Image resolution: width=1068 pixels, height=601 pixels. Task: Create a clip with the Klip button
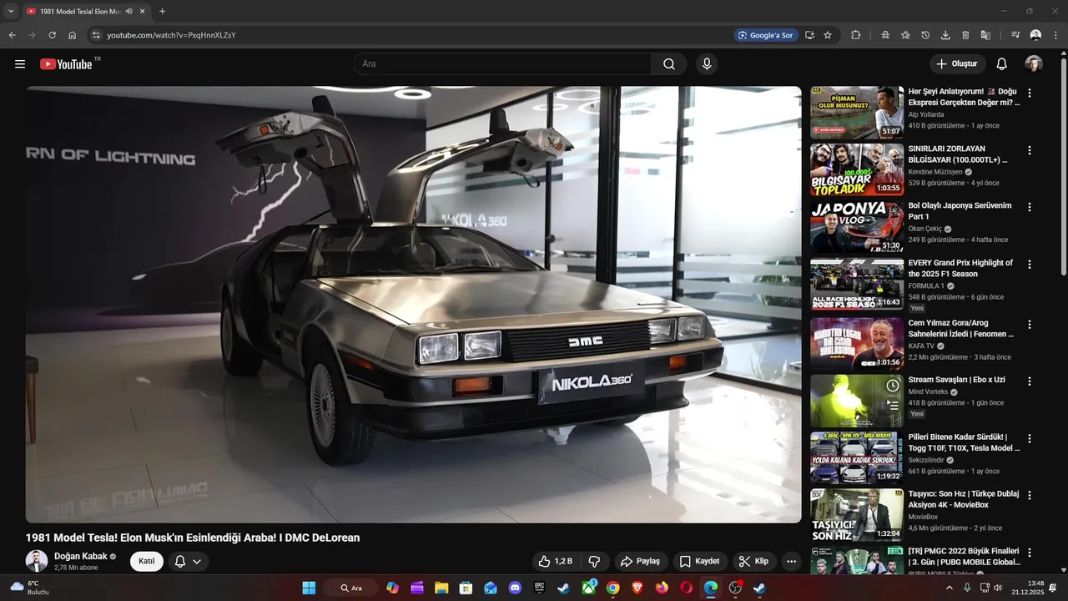coord(753,562)
